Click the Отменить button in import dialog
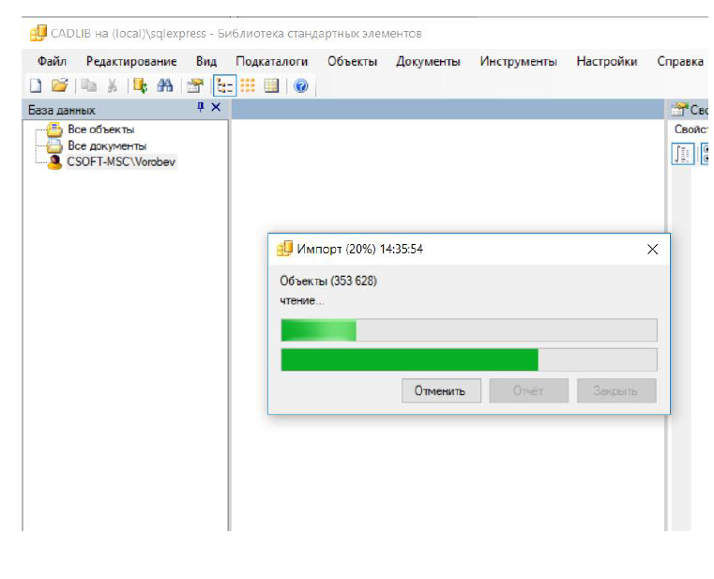This screenshot has height=579, width=714. coord(441,391)
